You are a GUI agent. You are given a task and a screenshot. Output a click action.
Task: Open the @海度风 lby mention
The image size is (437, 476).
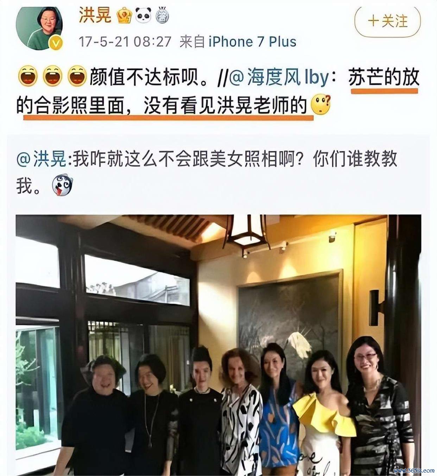280,77
